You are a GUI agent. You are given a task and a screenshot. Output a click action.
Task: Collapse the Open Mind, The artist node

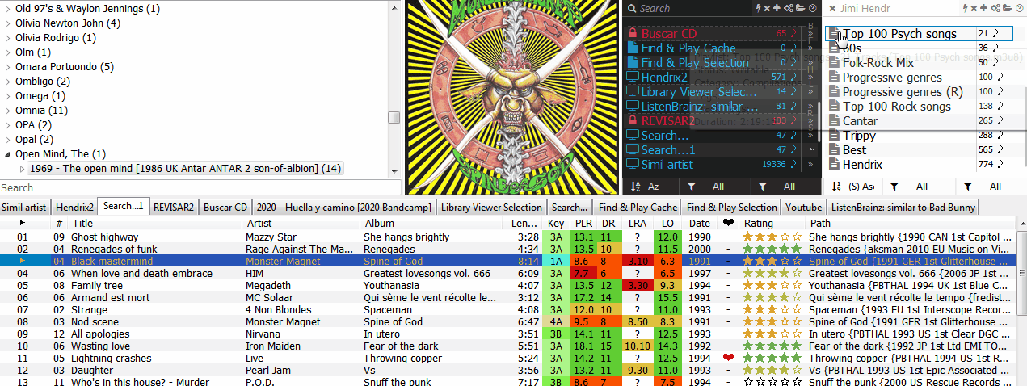point(8,154)
